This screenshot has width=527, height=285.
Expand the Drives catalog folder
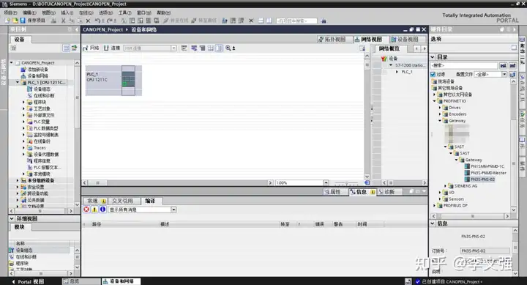point(440,108)
